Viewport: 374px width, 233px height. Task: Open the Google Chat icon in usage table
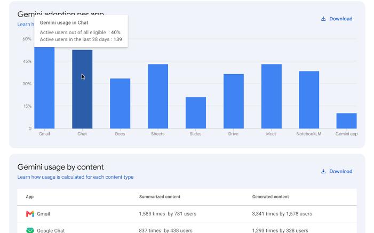coord(30,230)
